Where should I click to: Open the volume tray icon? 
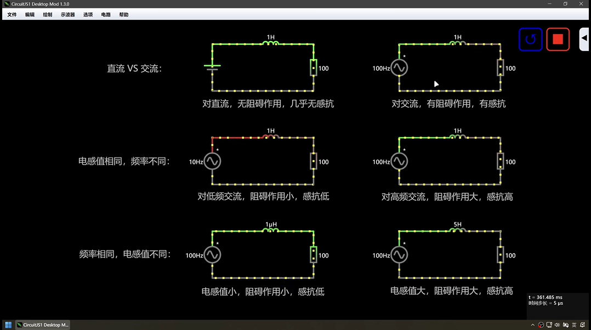pos(557,325)
